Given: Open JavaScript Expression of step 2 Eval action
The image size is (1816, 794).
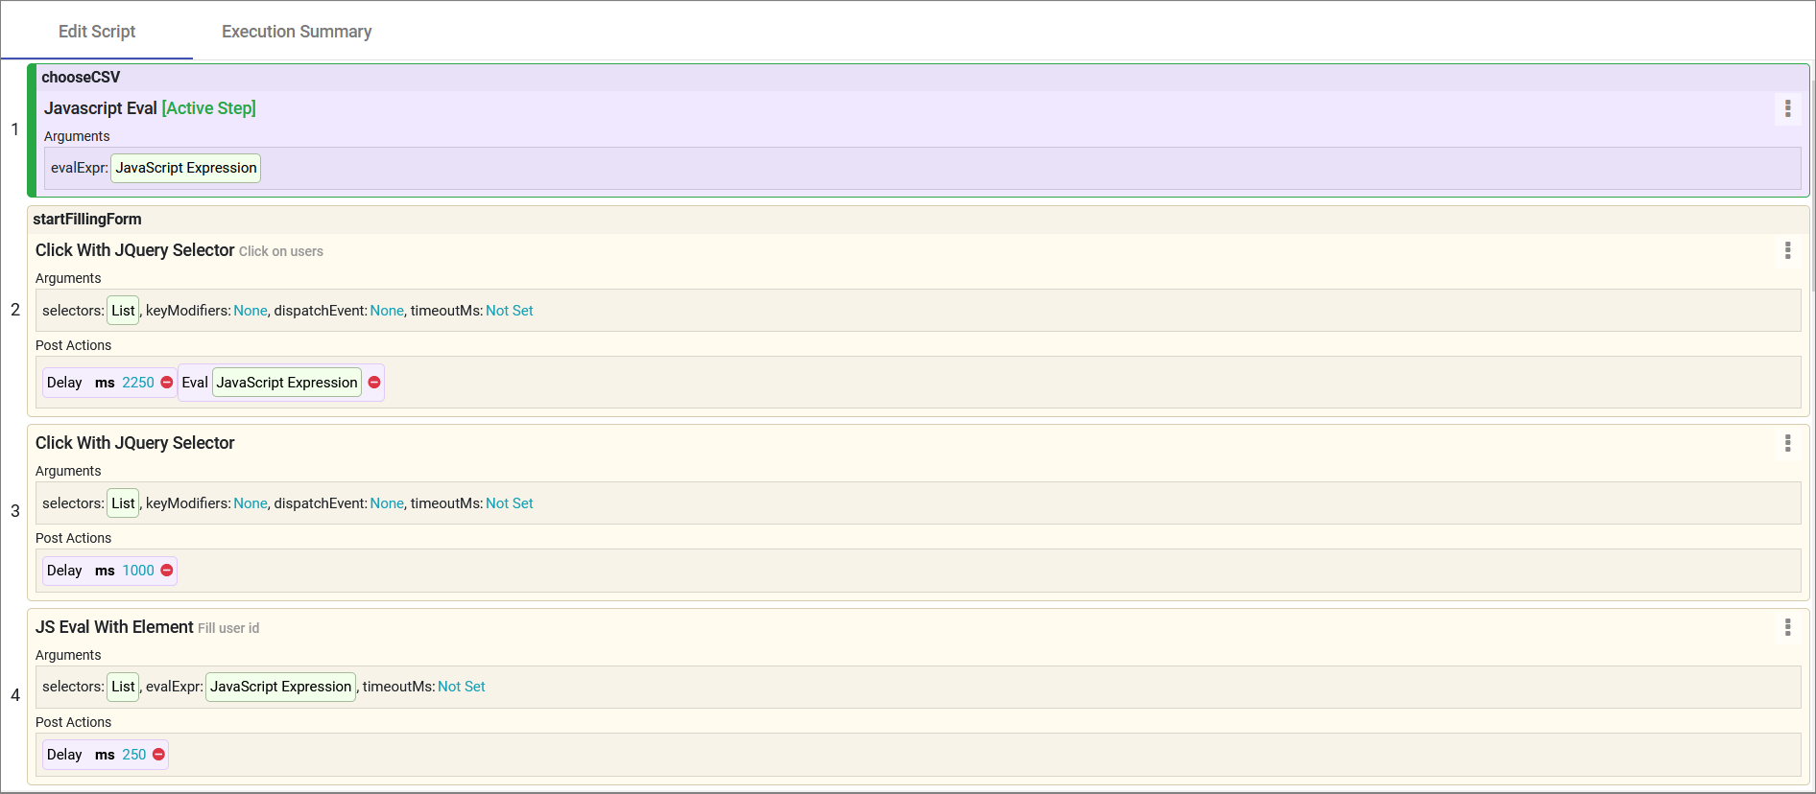Looking at the screenshot, I should click(x=287, y=383).
